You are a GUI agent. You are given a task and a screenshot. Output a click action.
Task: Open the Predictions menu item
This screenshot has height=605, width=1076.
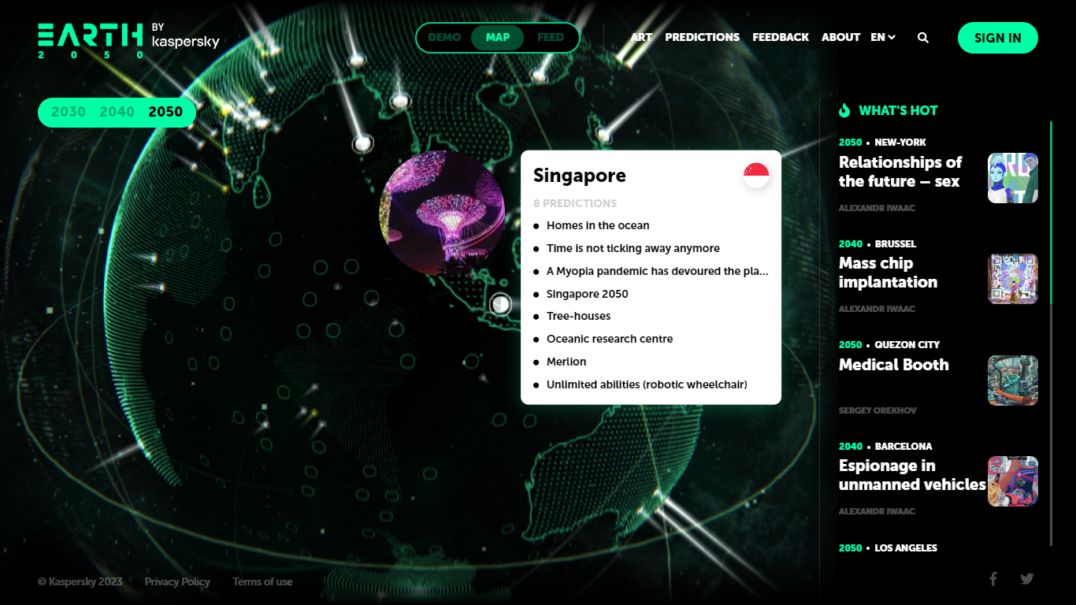(x=702, y=37)
